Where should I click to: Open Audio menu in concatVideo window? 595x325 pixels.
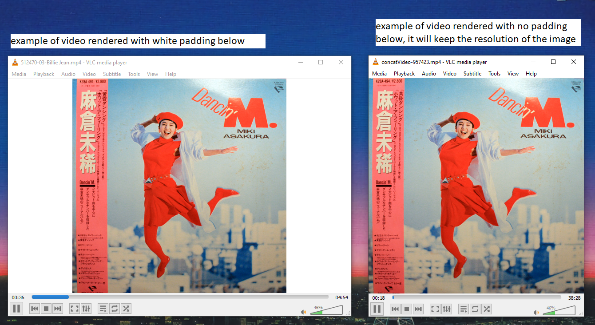coord(429,74)
